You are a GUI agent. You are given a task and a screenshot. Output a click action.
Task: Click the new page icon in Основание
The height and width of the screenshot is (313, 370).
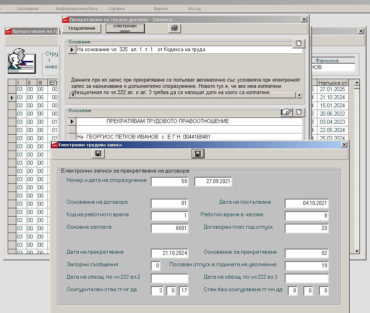(299, 43)
